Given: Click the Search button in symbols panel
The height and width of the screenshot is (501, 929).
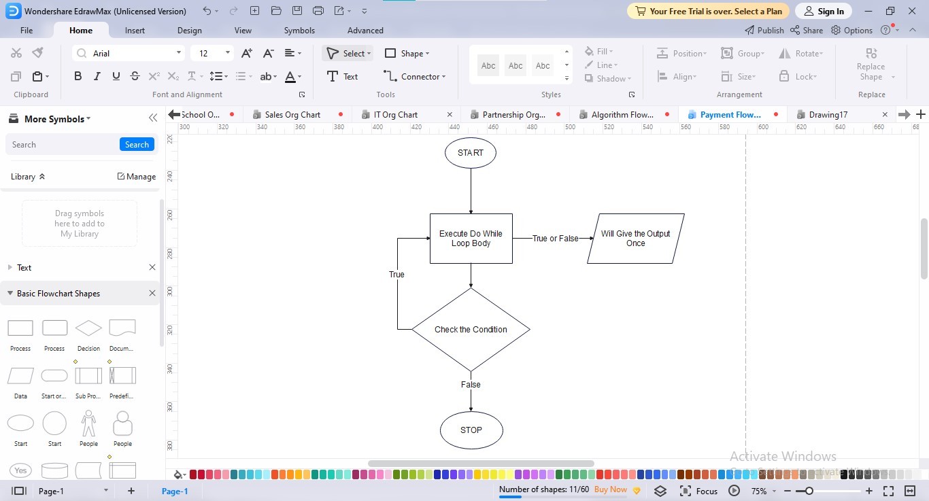Looking at the screenshot, I should pos(137,144).
